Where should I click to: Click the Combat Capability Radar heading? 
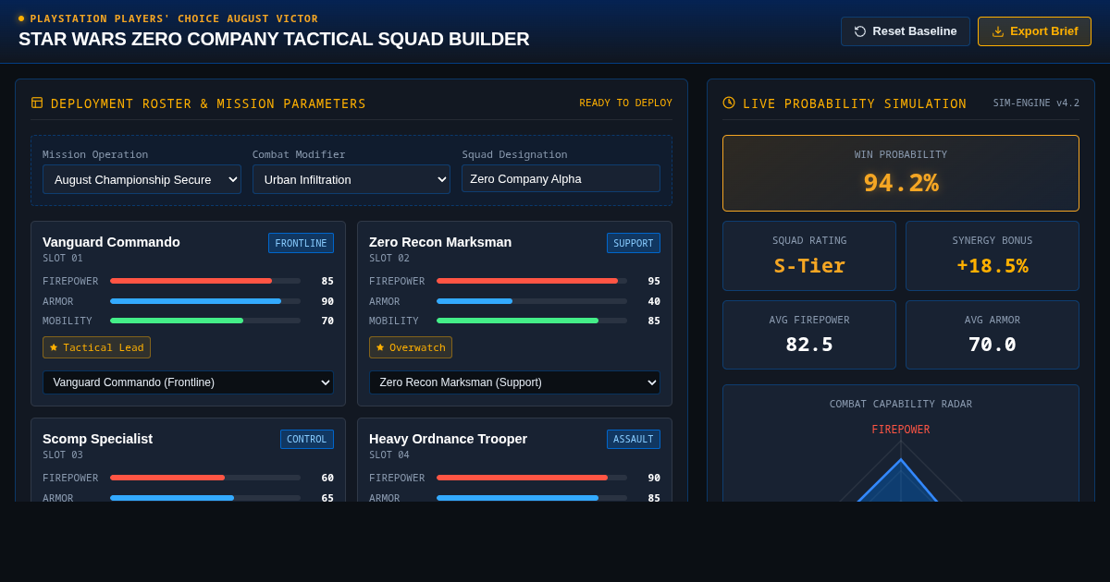coord(901,404)
